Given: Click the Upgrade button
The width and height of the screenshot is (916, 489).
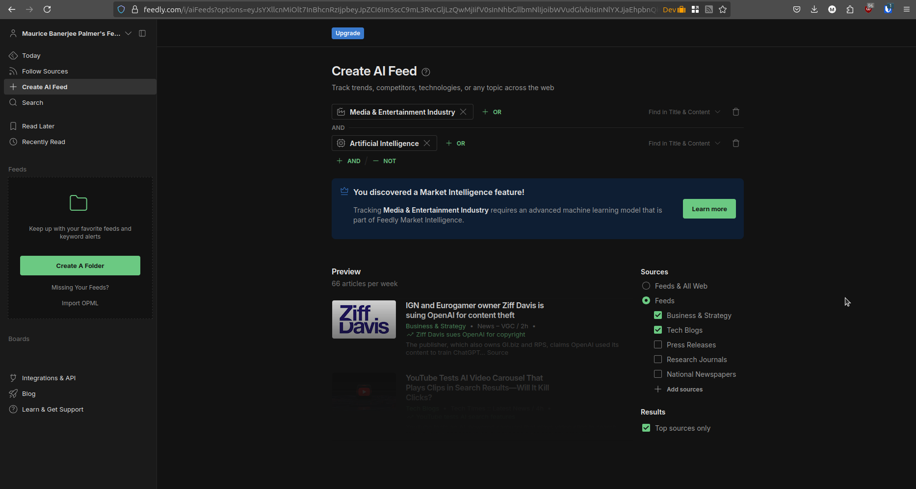Looking at the screenshot, I should (348, 33).
